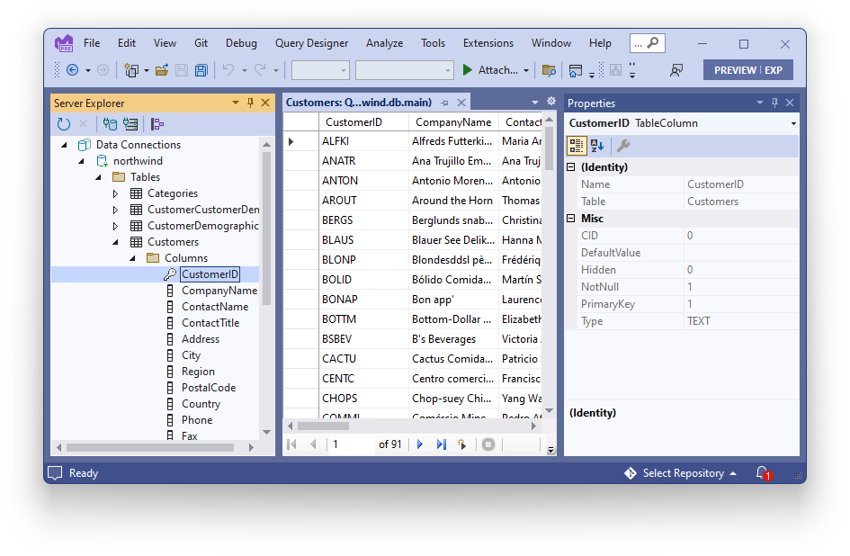Pin the Server Explorer panel
Screen dimensions: 850x556
pyautogui.click(x=249, y=103)
